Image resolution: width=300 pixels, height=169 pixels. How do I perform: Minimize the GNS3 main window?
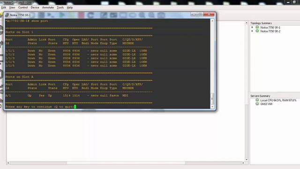(x=288, y=2)
